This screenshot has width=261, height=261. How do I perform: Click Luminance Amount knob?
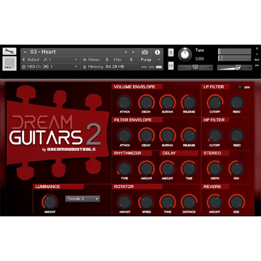[x=50, y=202]
